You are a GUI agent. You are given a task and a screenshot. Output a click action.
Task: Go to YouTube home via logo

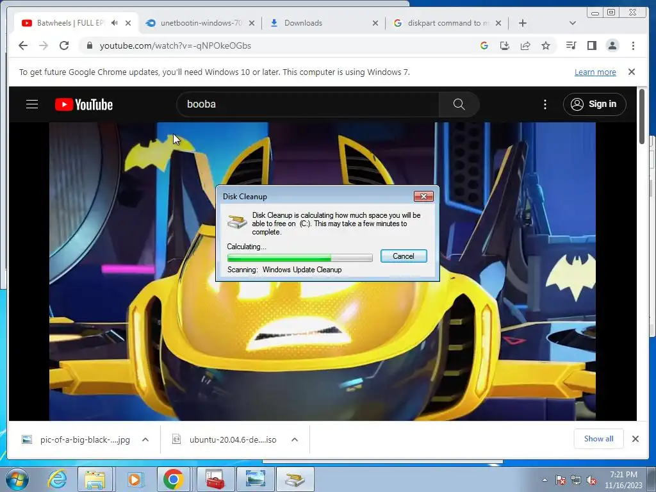[84, 104]
